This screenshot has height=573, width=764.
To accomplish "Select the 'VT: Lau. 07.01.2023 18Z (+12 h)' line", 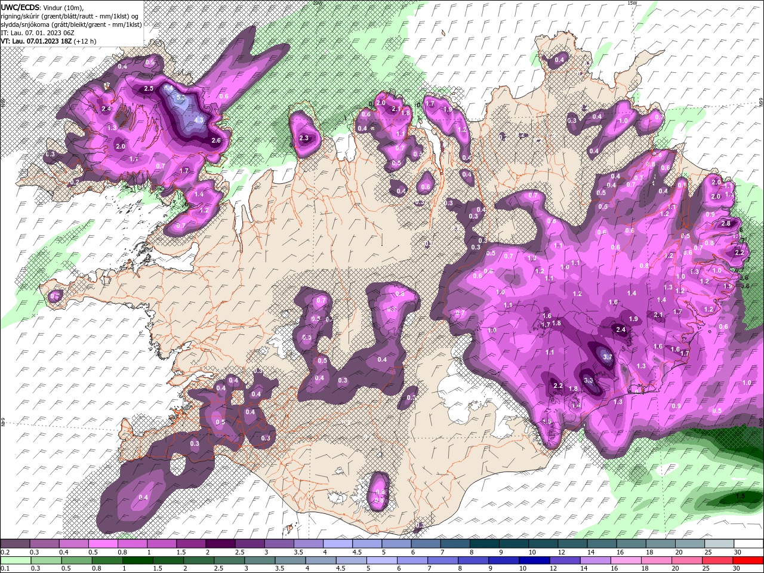I will pos(48,41).
